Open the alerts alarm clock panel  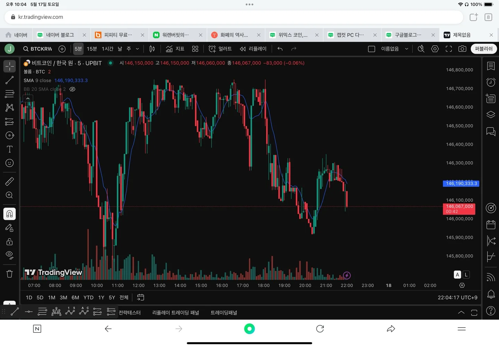pyautogui.click(x=491, y=82)
